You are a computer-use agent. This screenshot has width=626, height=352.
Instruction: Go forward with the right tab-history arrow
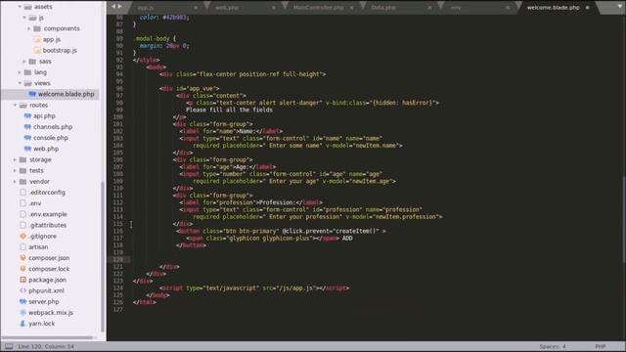click(119, 7)
